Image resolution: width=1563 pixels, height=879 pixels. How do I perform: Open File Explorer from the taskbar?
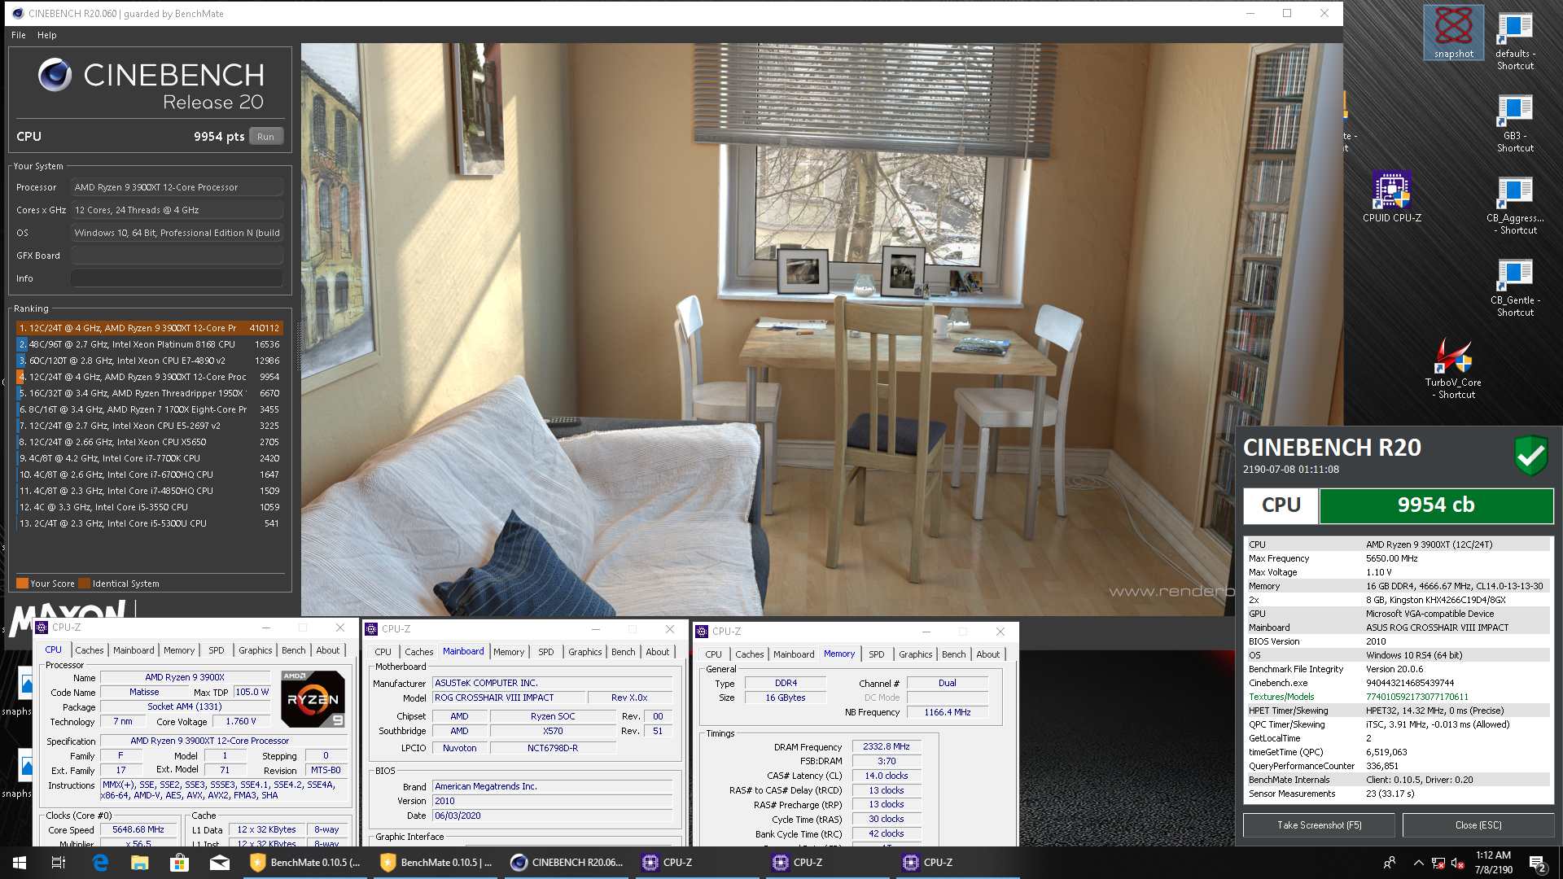point(140,863)
